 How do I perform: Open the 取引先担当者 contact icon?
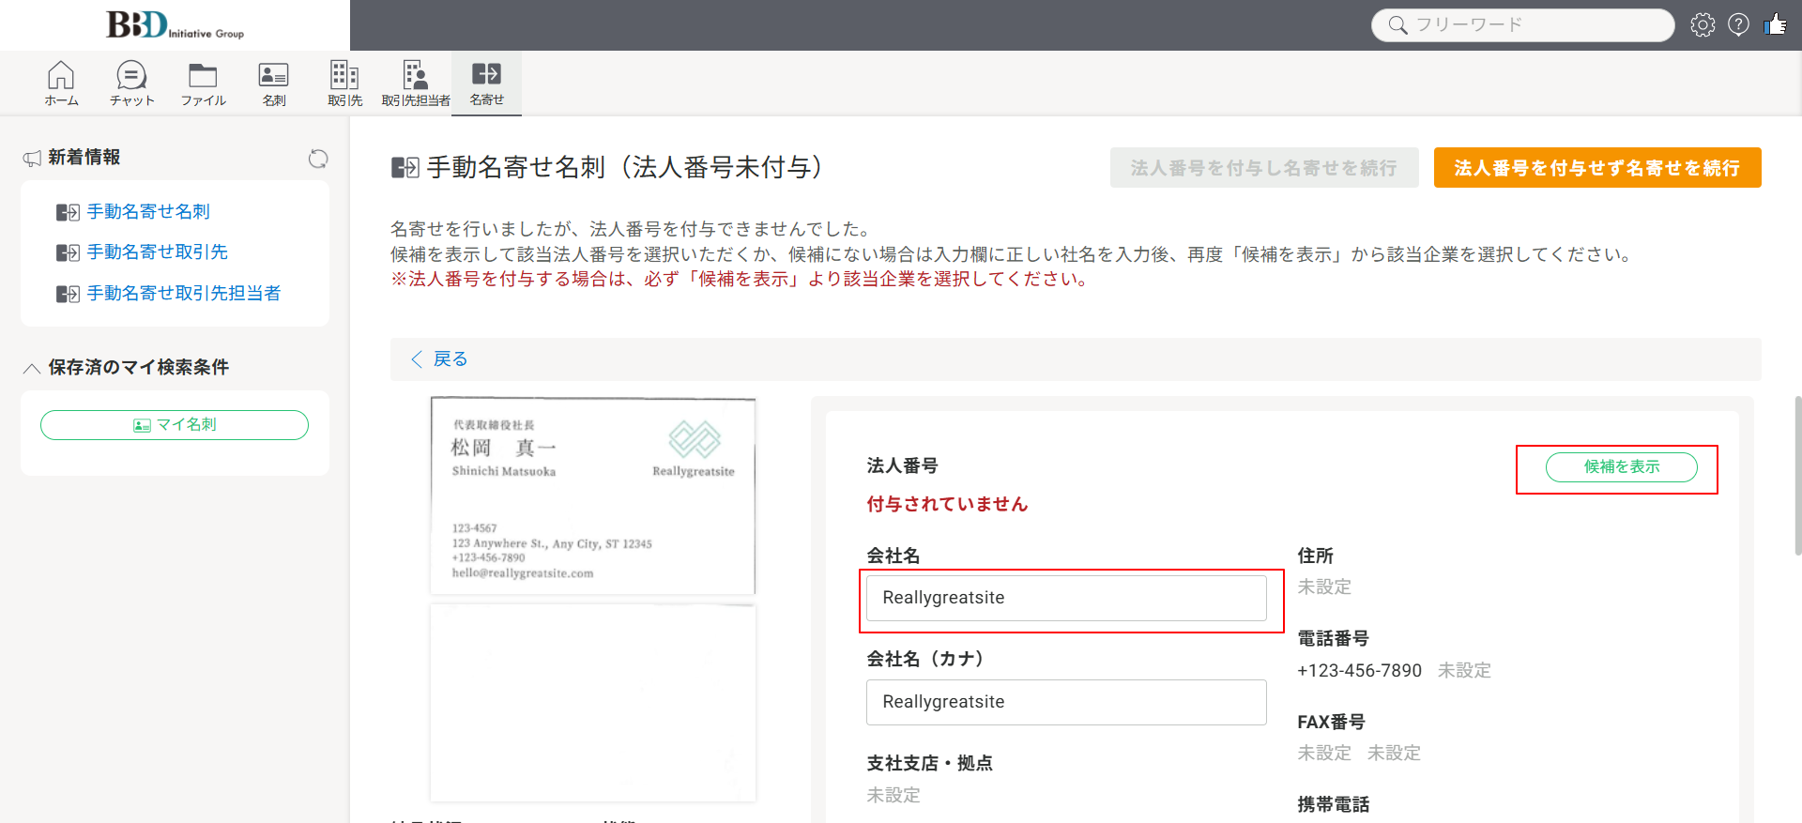tap(416, 84)
